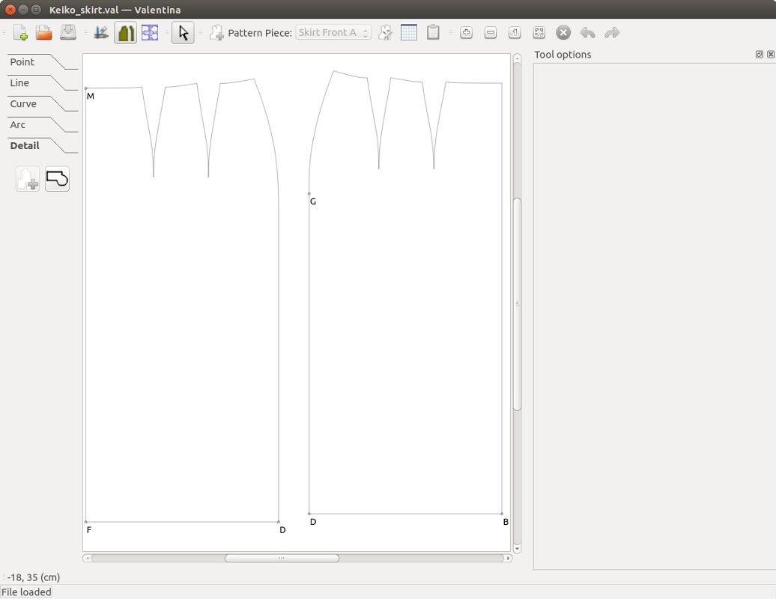Click the scroll down arrow
The image size is (776, 599).
(x=517, y=549)
